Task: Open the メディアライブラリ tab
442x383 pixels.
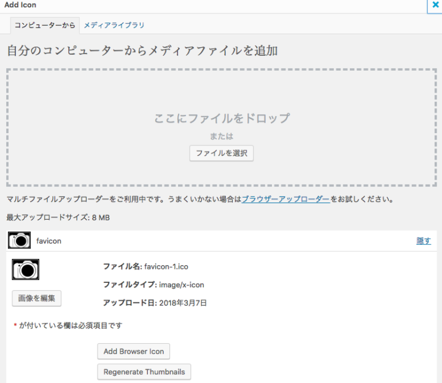Action: (114, 25)
